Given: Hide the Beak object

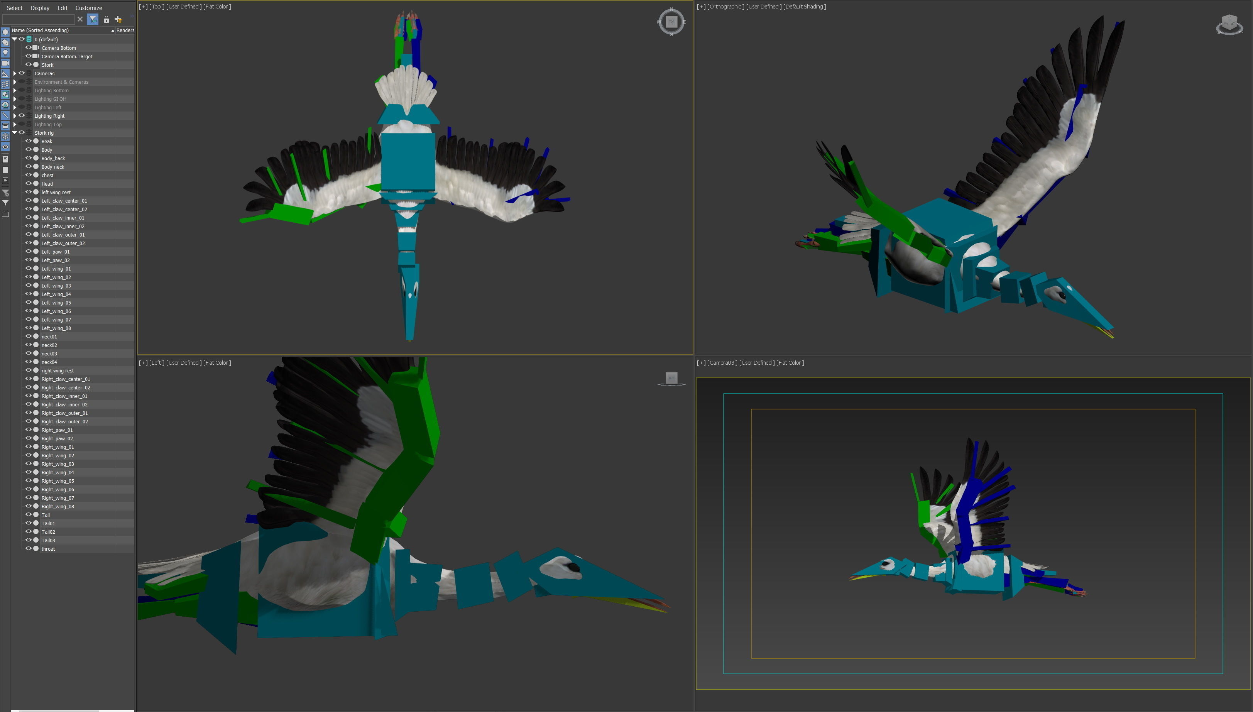Looking at the screenshot, I should point(28,141).
